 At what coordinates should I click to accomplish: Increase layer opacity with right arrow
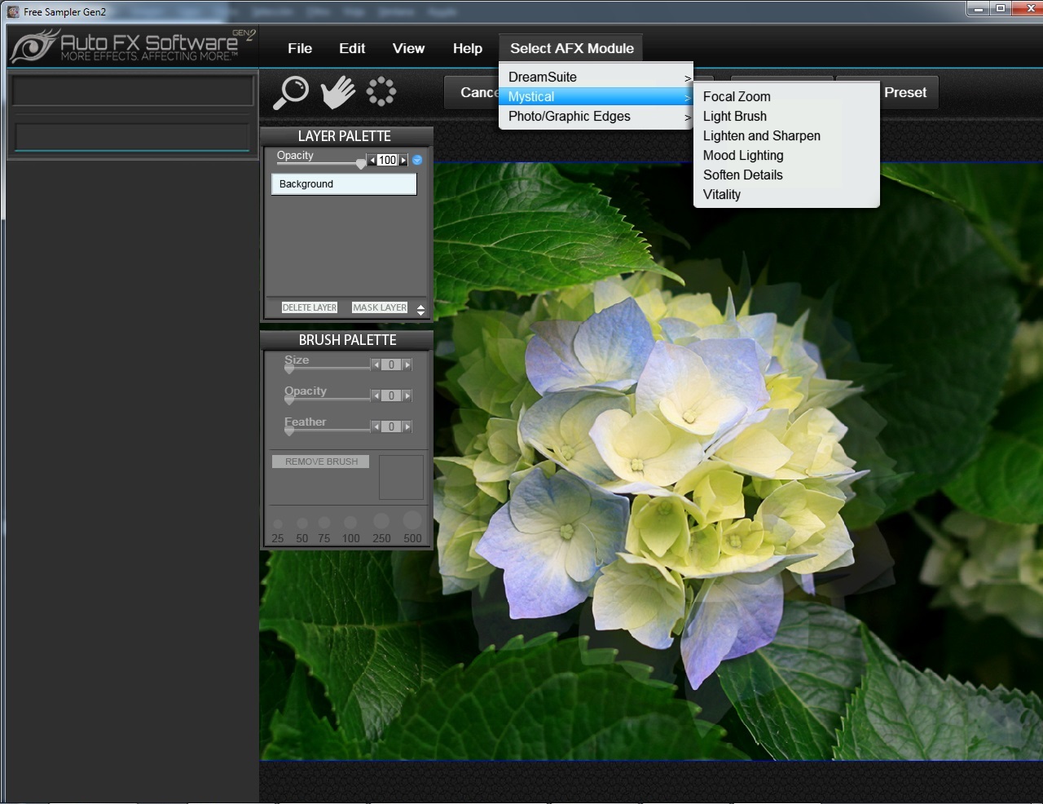tap(403, 161)
